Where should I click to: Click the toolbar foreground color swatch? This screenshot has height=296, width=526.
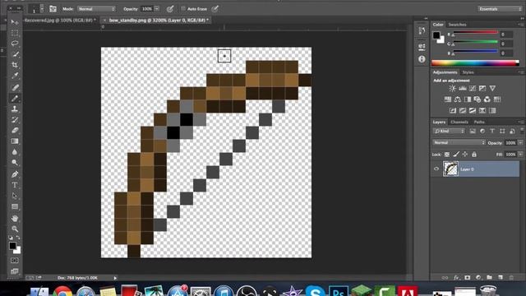12,246
